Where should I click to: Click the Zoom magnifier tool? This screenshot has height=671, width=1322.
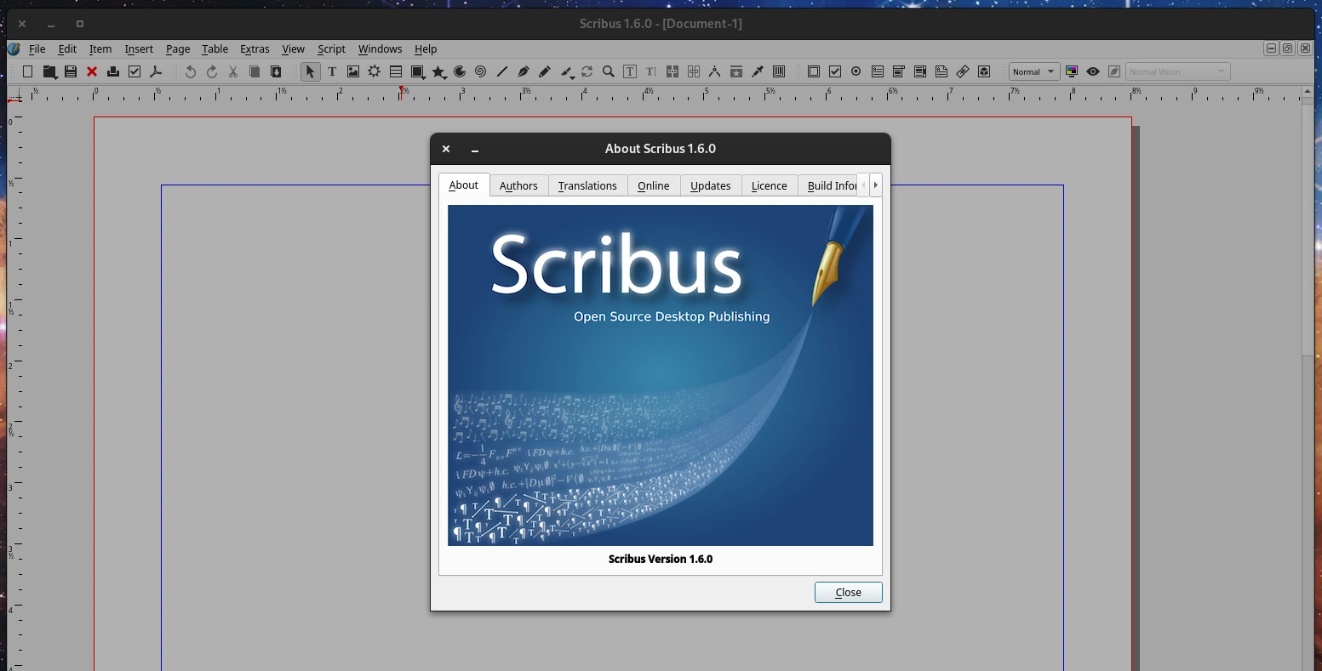click(609, 72)
